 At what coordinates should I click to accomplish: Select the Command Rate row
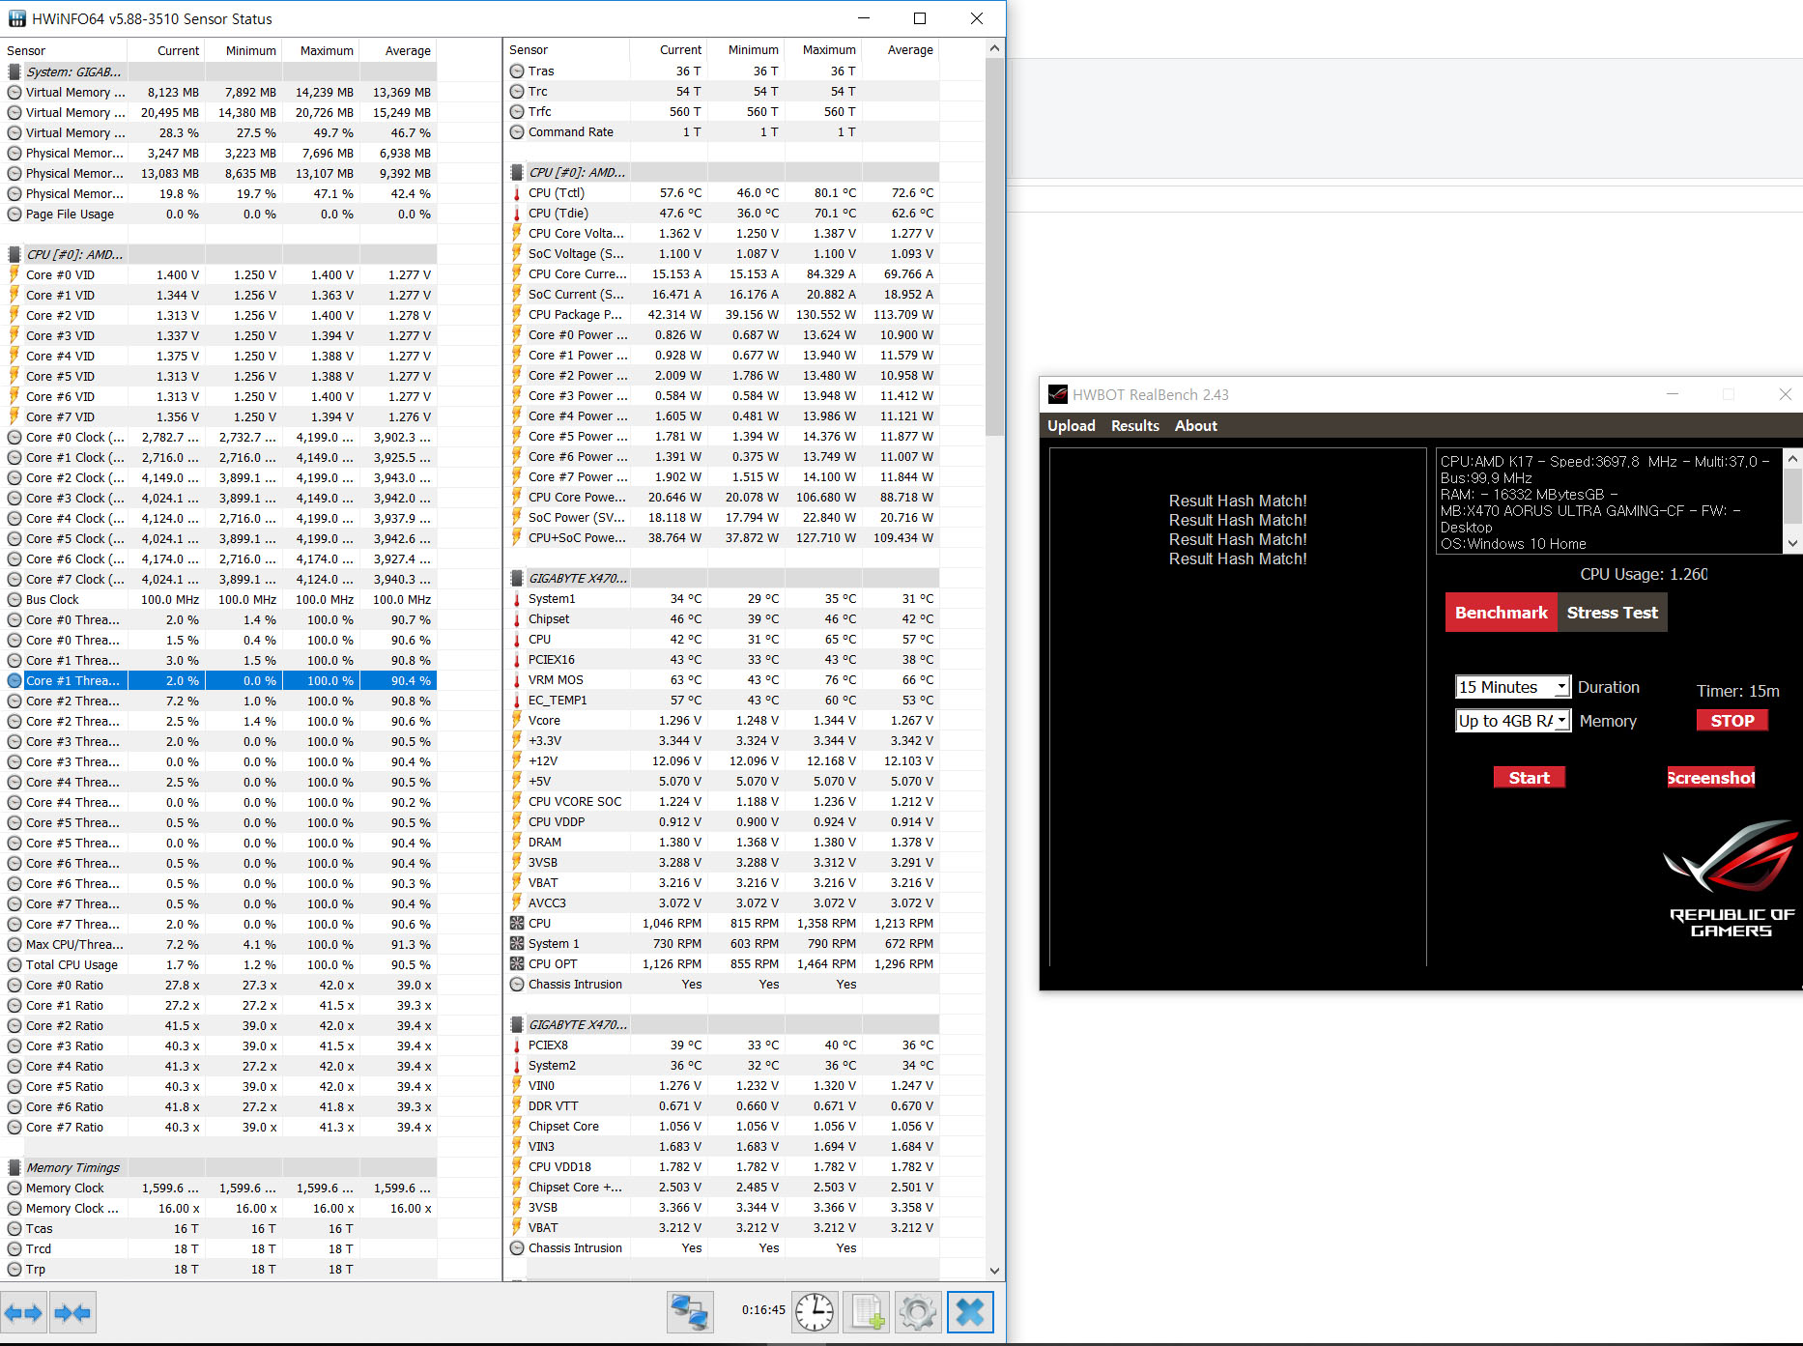722,131
